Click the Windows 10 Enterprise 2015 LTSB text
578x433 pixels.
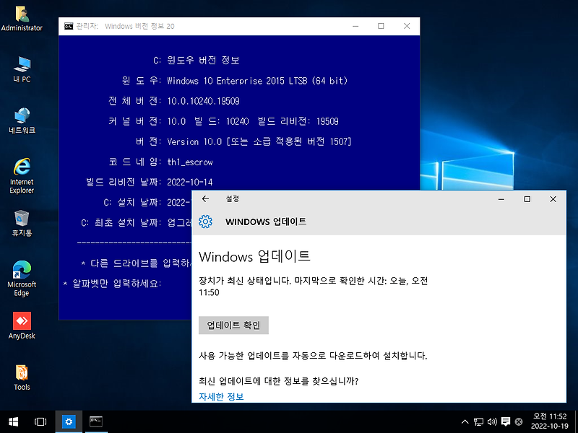(x=257, y=81)
